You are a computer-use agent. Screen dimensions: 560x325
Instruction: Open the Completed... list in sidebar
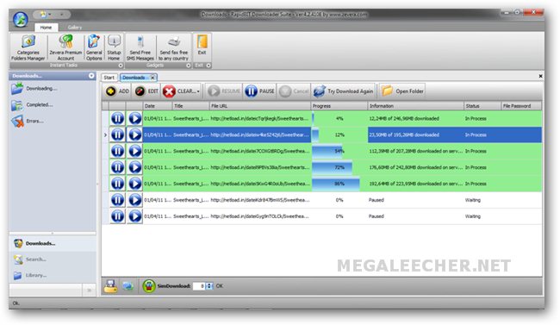[32, 105]
